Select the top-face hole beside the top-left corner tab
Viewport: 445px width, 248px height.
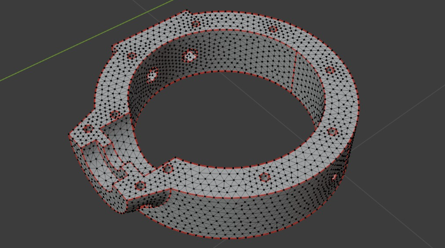pos(196,24)
